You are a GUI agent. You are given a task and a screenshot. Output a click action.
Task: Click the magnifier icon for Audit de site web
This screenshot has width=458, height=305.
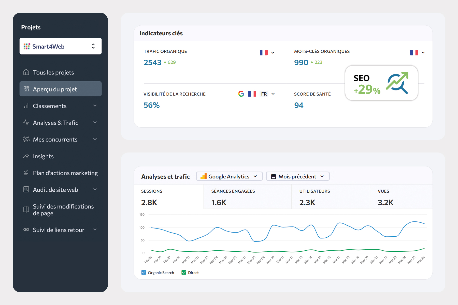26,190
